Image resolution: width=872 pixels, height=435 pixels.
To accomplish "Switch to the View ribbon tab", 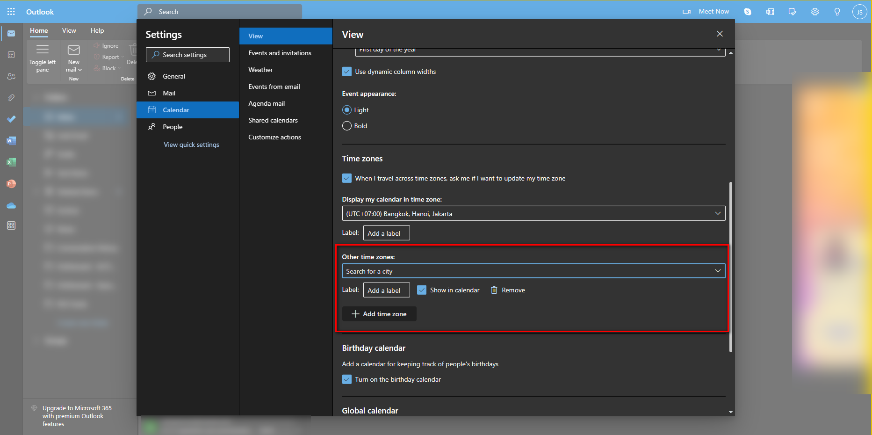I will pyautogui.click(x=69, y=30).
